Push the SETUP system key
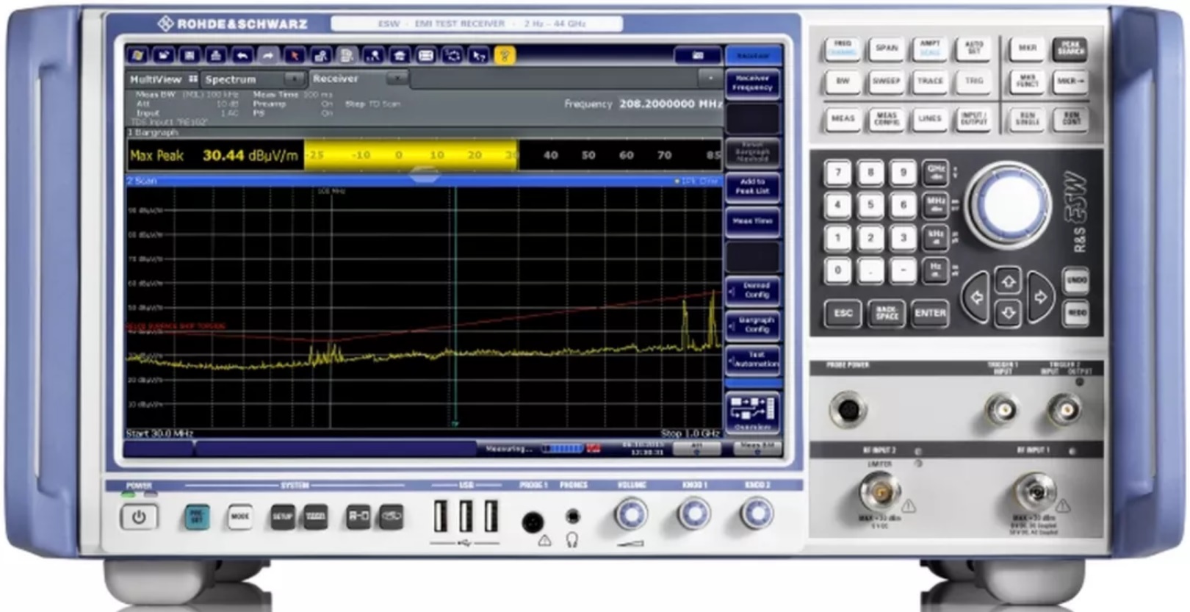This screenshot has width=1190, height=612. click(283, 516)
